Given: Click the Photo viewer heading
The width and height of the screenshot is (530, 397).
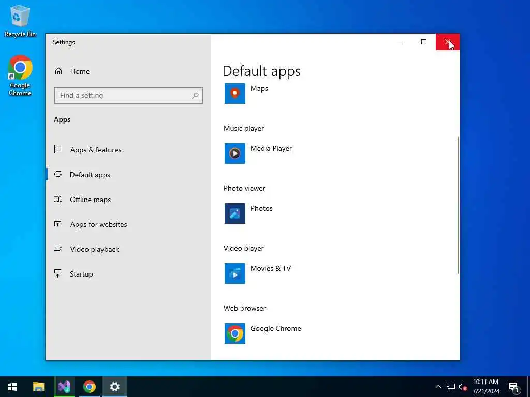Looking at the screenshot, I should pyautogui.click(x=244, y=188).
